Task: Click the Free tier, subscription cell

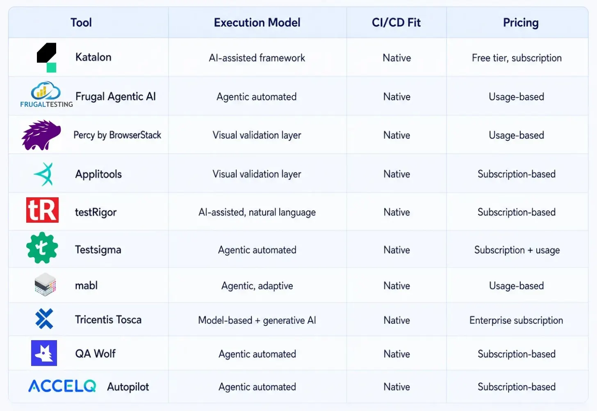Action: (517, 58)
